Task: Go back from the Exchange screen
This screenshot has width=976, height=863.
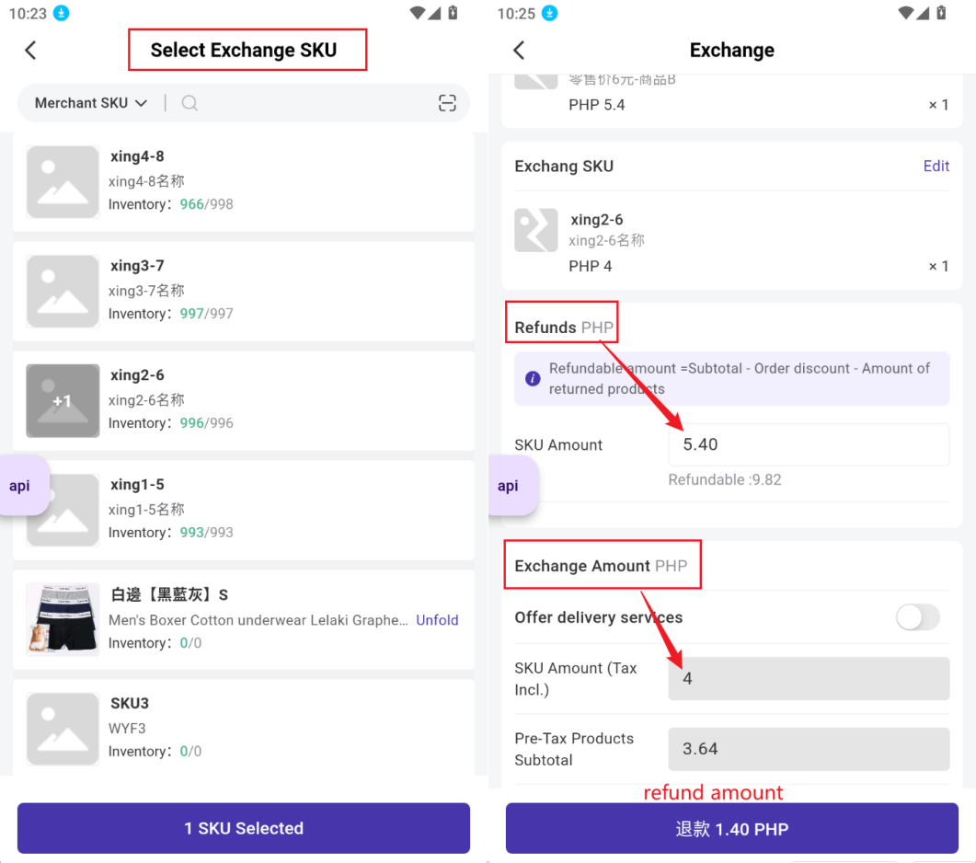Action: [519, 51]
